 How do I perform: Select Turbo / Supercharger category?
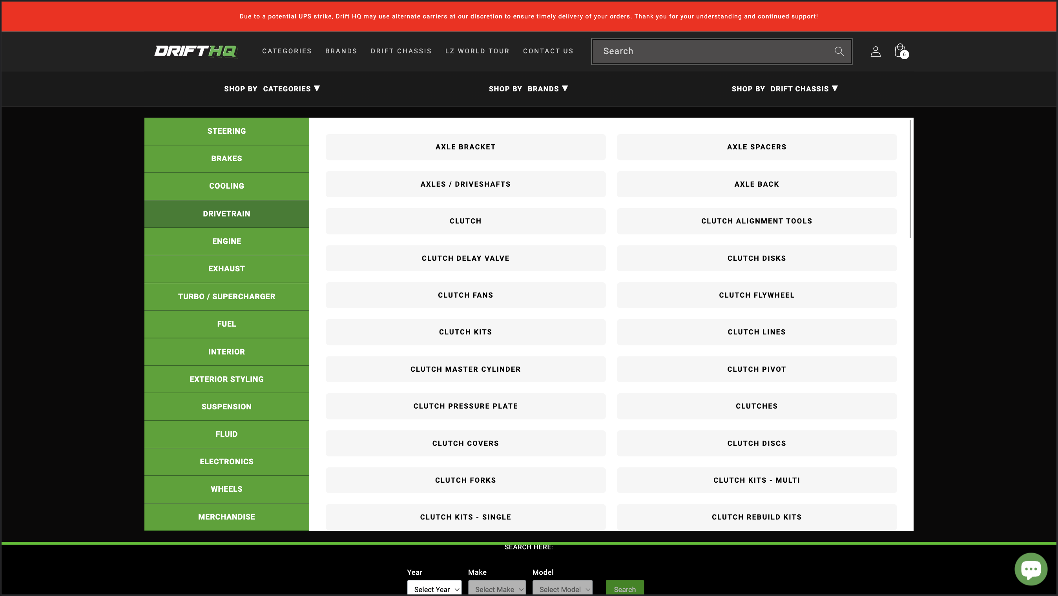click(226, 296)
